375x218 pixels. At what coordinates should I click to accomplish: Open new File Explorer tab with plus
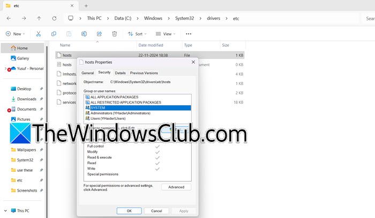[x=86, y=6]
